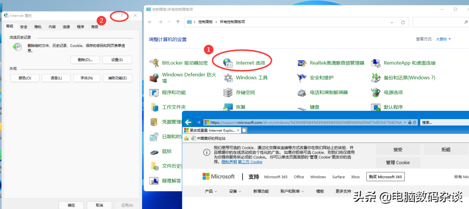Open 中国最好的网址站 favorite link

[x=209, y=138]
